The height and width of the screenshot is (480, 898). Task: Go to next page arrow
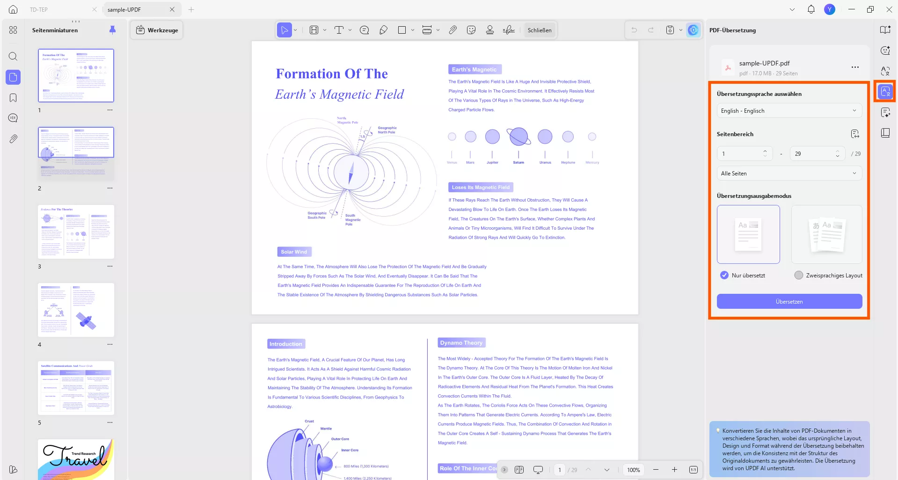pos(607,470)
